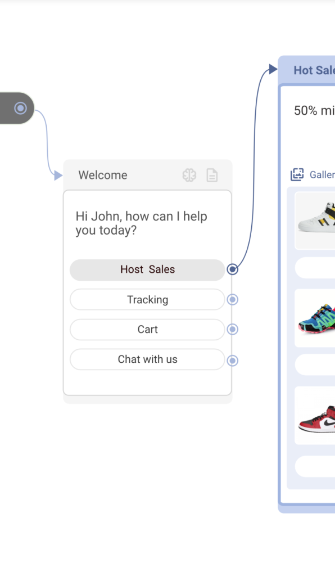This screenshot has height=576, width=335.
Task: Open the red and black sneaker thumbnail
Action: tap(315, 416)
